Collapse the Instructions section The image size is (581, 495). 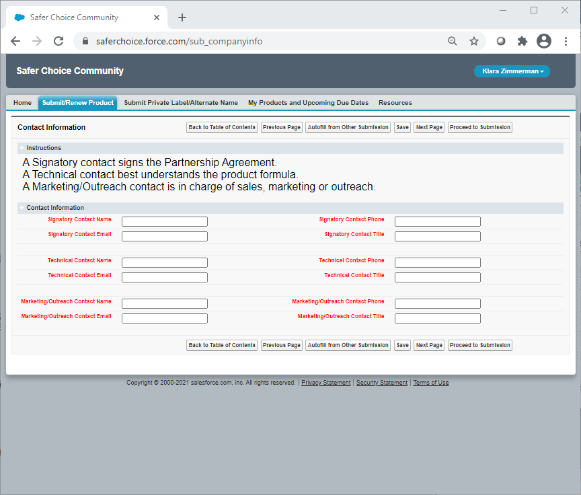(22, 148)
